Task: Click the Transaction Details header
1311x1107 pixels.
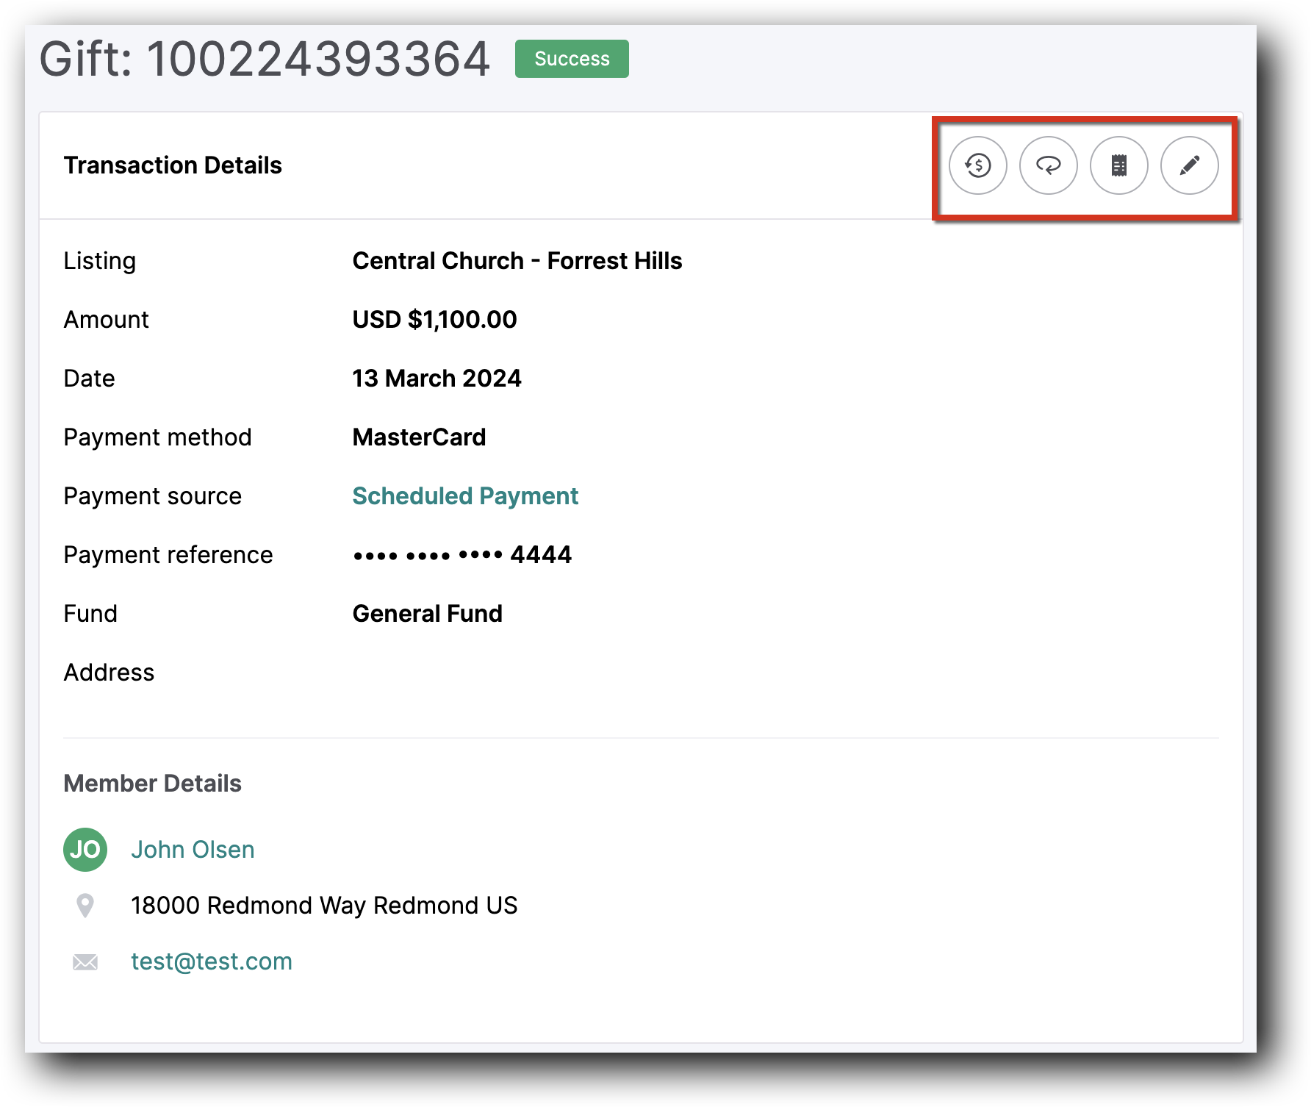Action: (173, 165)
